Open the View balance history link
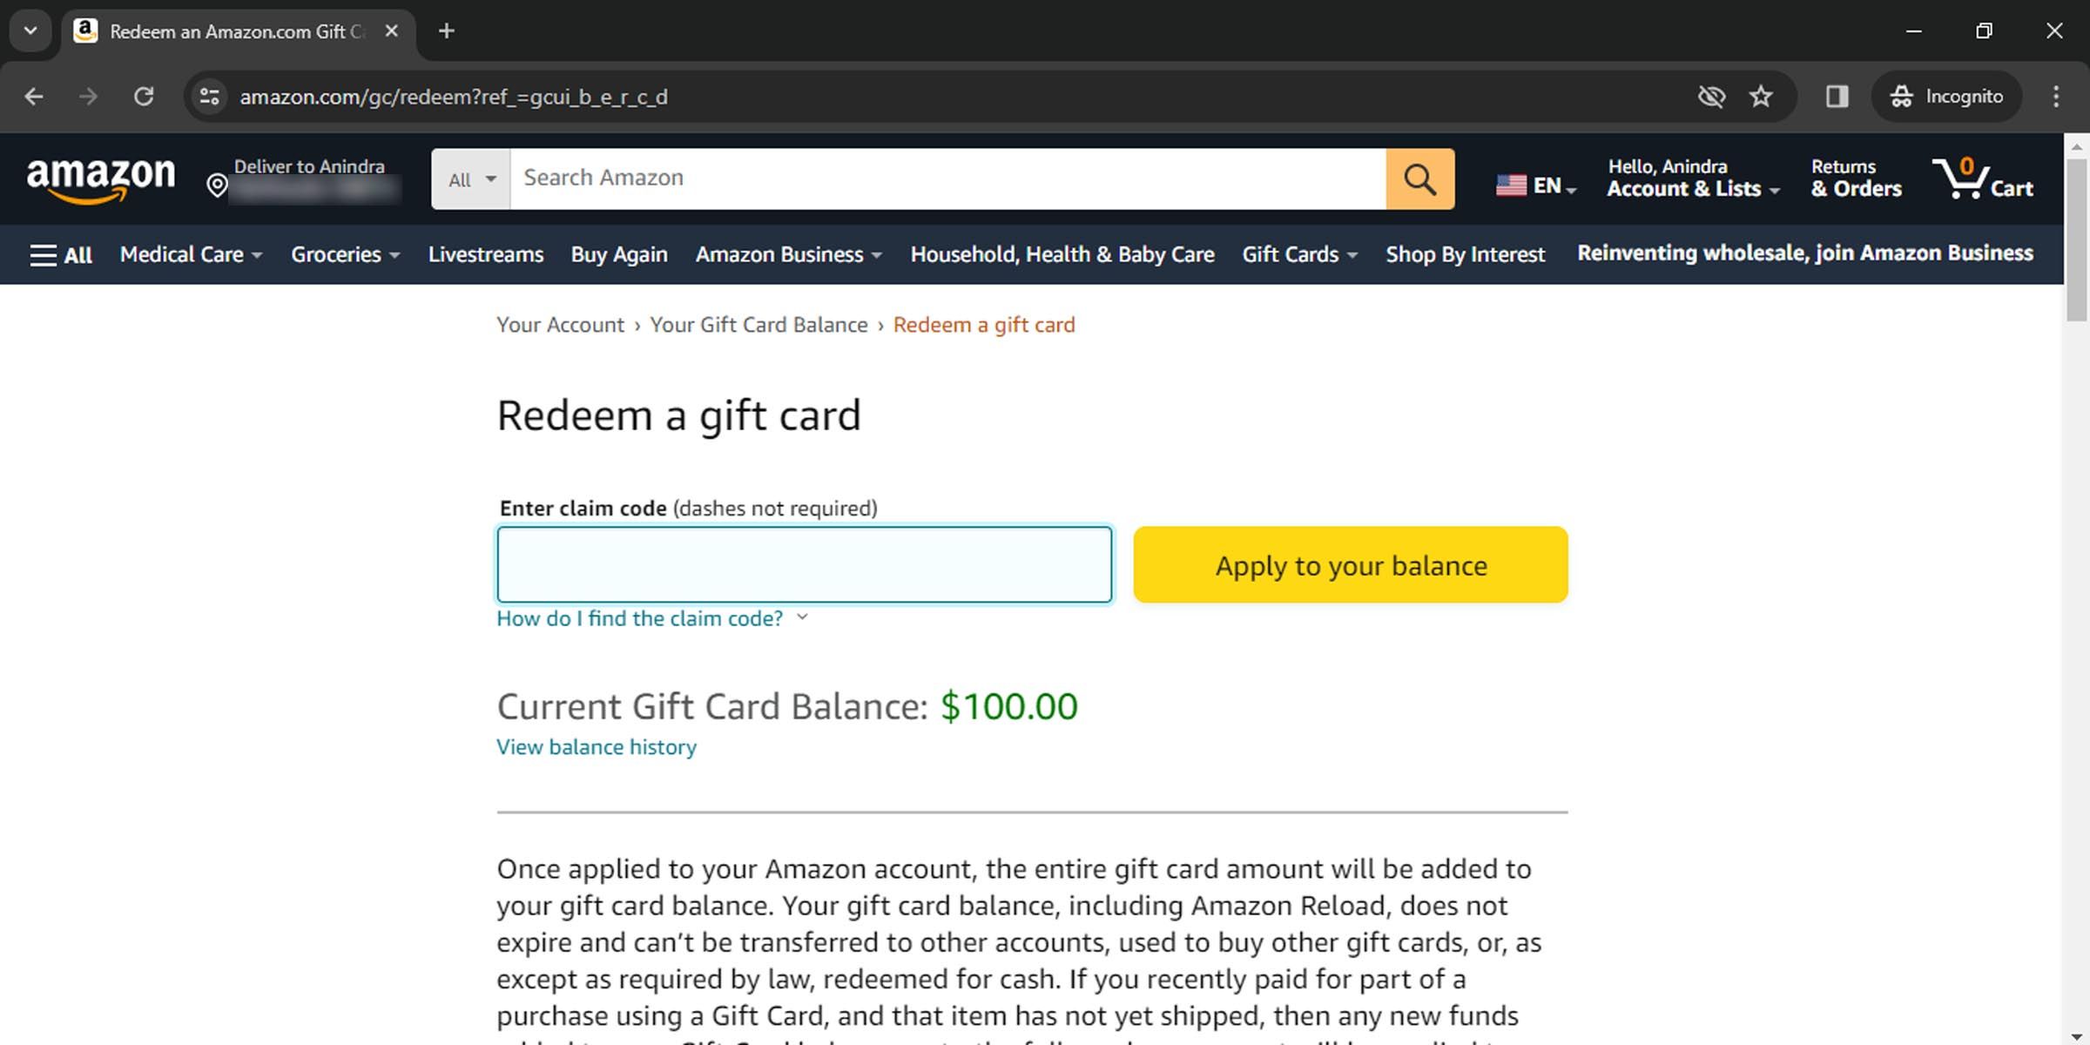The width and height of the screenshot is (2090, 1045). click(x=597, y=747)
